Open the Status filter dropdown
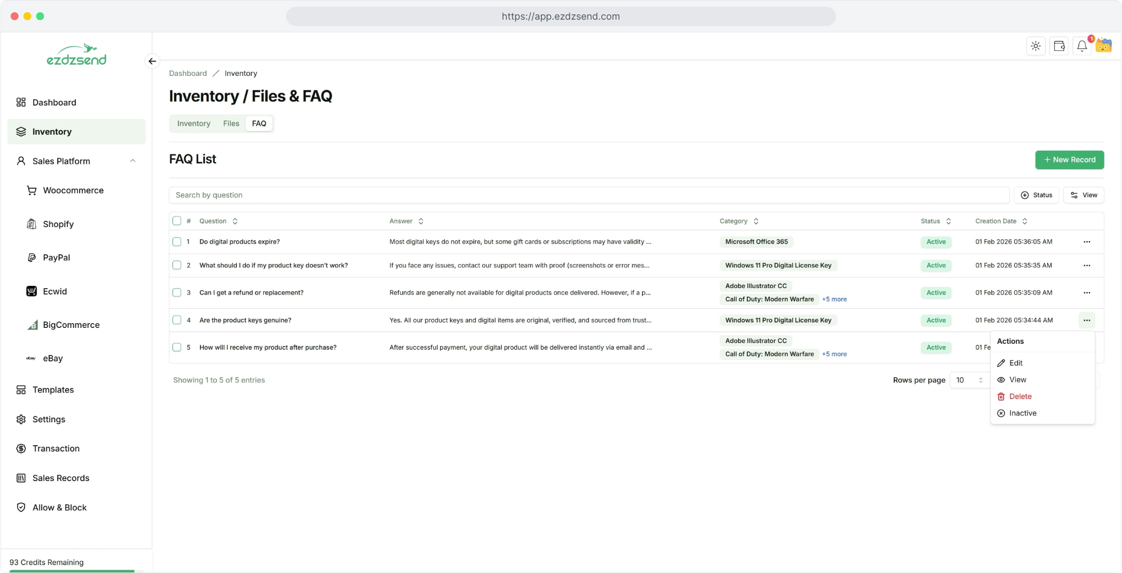The image size is (1122, 573). [1036, 195]
